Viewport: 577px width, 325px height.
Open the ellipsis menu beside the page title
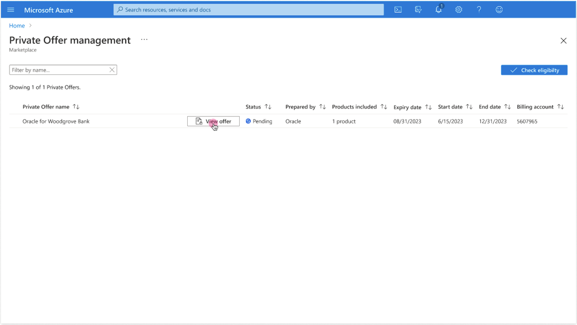(144, 40)
